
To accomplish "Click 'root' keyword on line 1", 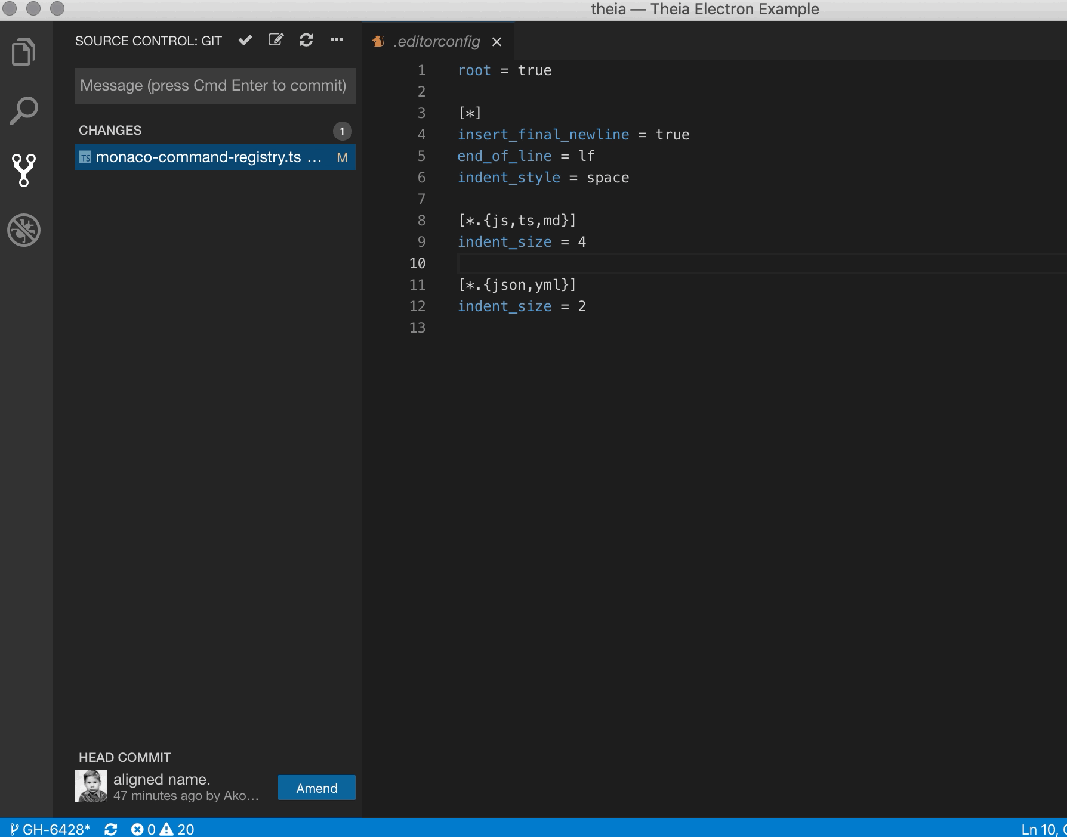I will click(x=474, y=70).
